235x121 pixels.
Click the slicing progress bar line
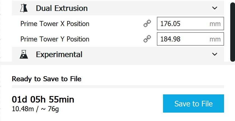point(118,87)
